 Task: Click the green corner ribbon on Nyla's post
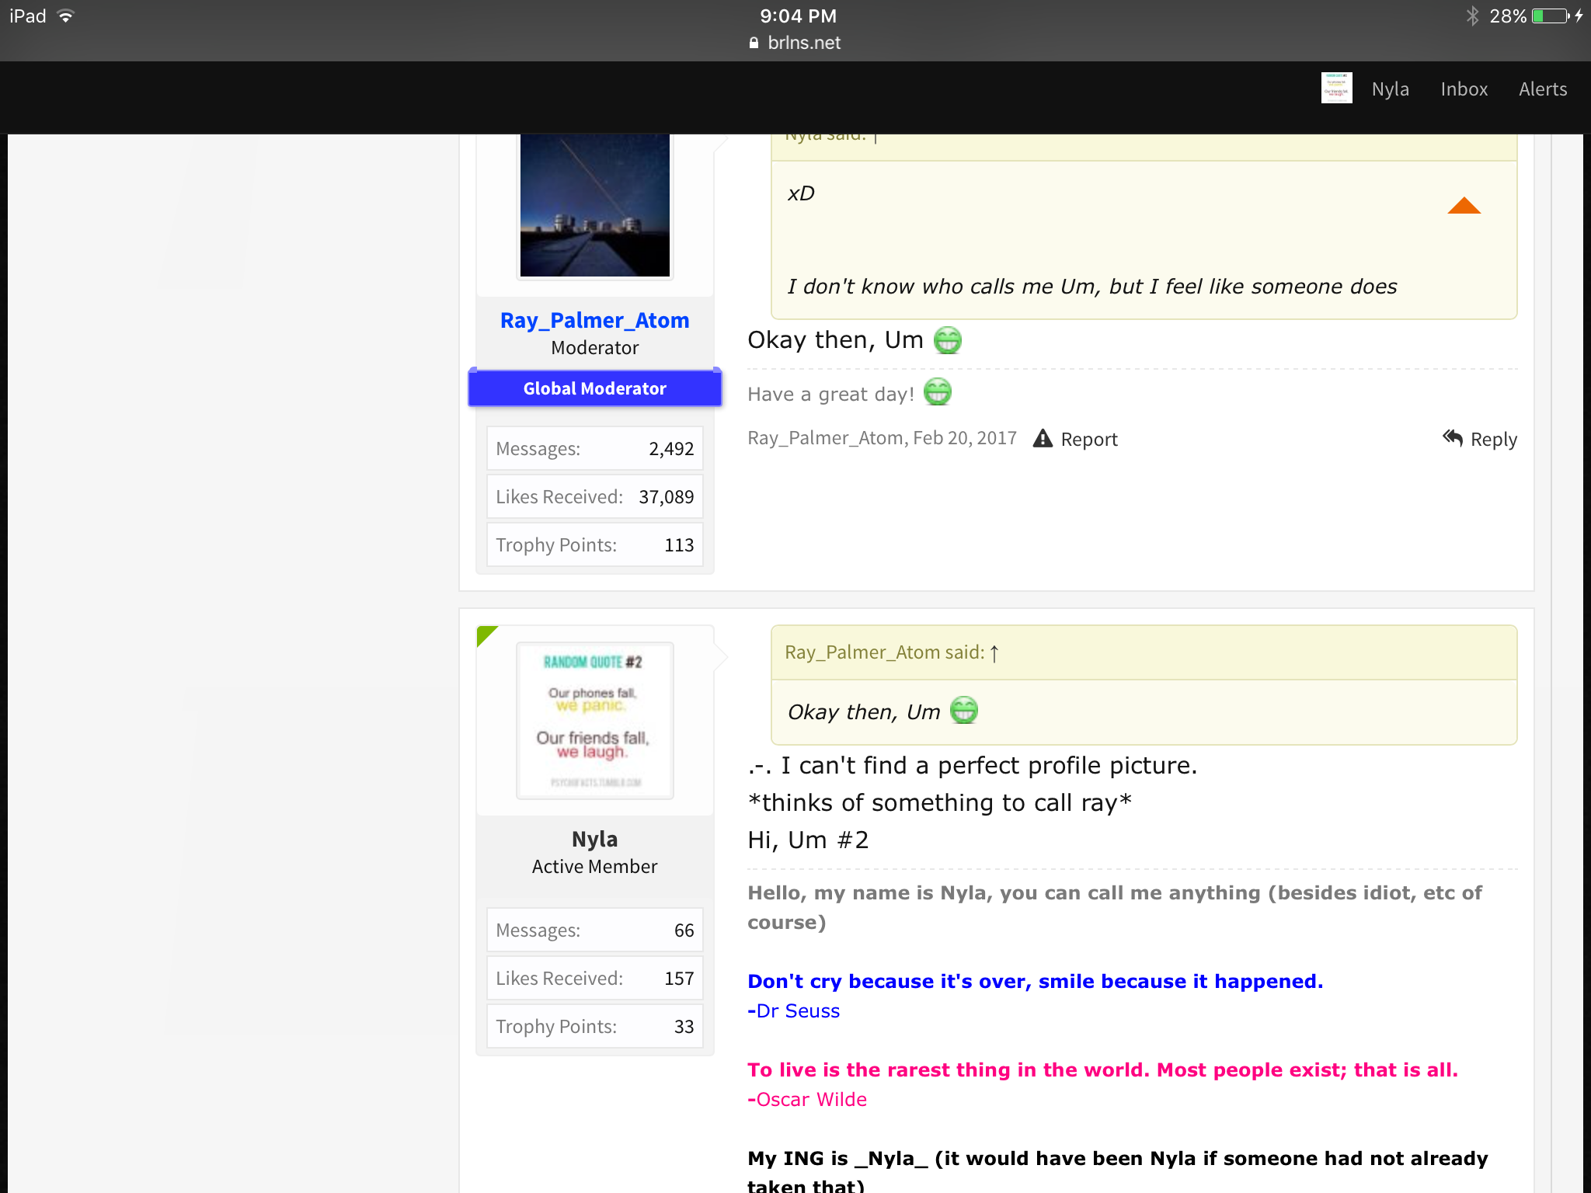pos(486,635)
